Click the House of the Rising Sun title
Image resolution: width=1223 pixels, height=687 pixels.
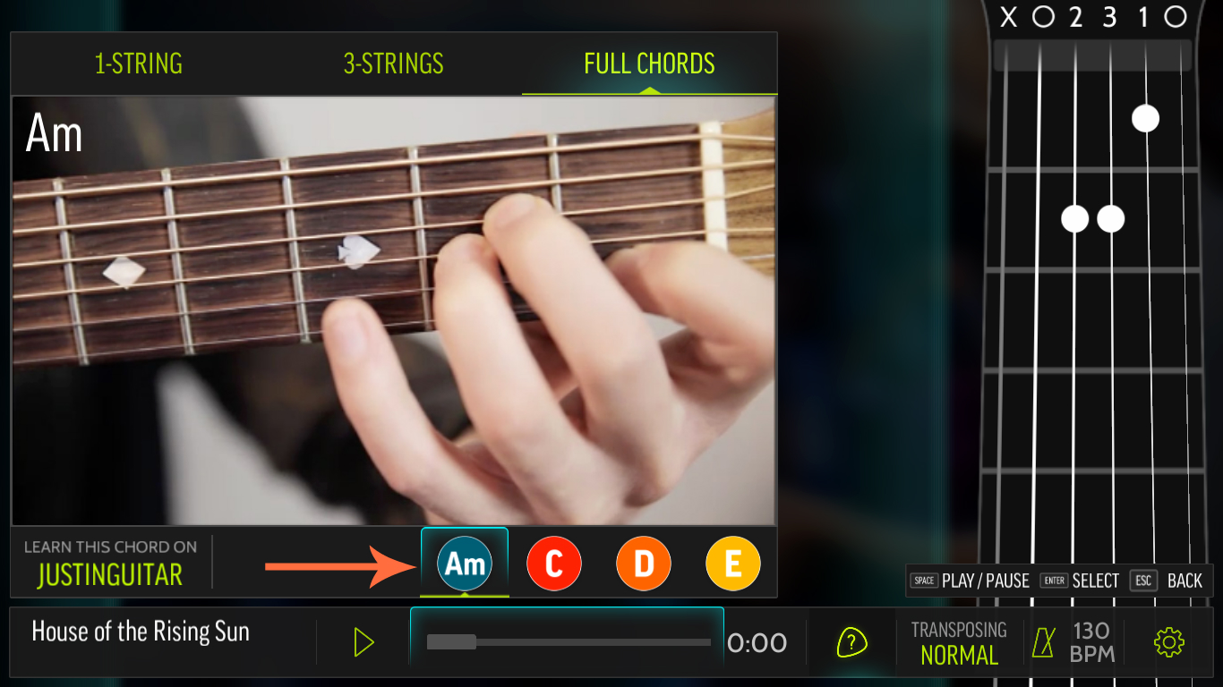[141, 632]
